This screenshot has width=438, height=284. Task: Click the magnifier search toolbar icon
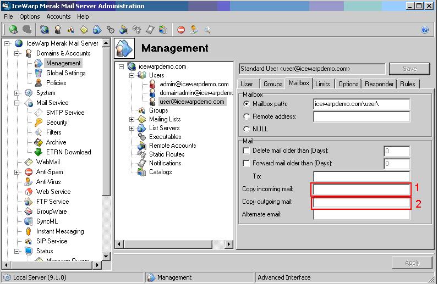pyautogui.click(x=207, y=30)
